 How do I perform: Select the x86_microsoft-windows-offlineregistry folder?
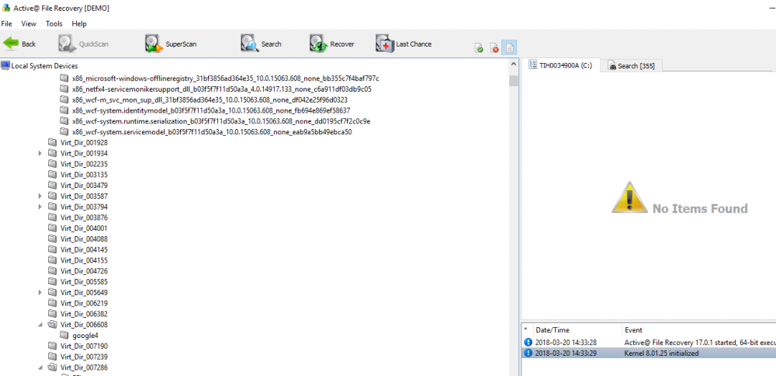pyautogui.click(x=225, y=78)
